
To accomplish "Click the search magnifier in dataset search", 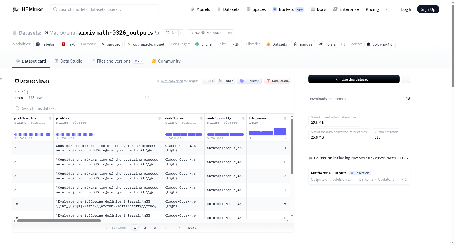I will tap(18, 108).
